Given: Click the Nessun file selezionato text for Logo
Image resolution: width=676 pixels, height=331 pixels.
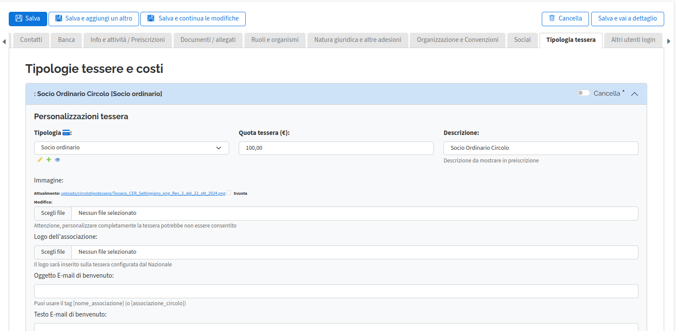Looking at the screenshot, I should pyautogui.click(x=108, y=252).
